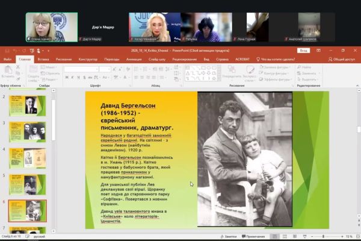Open the Конструктор tab
Viewport: 361px width, 241px height.
click(88, 59)
